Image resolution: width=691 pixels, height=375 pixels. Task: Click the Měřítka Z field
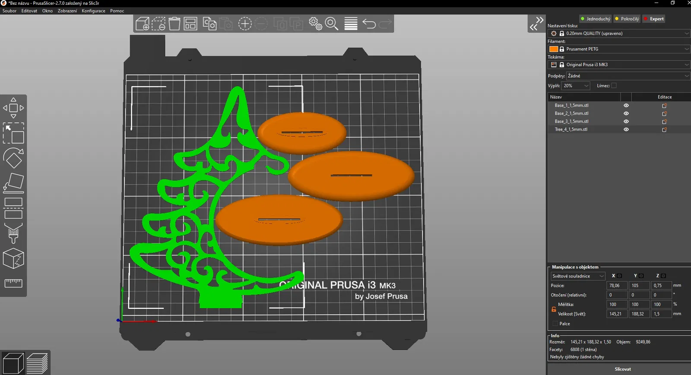[661, 305]
